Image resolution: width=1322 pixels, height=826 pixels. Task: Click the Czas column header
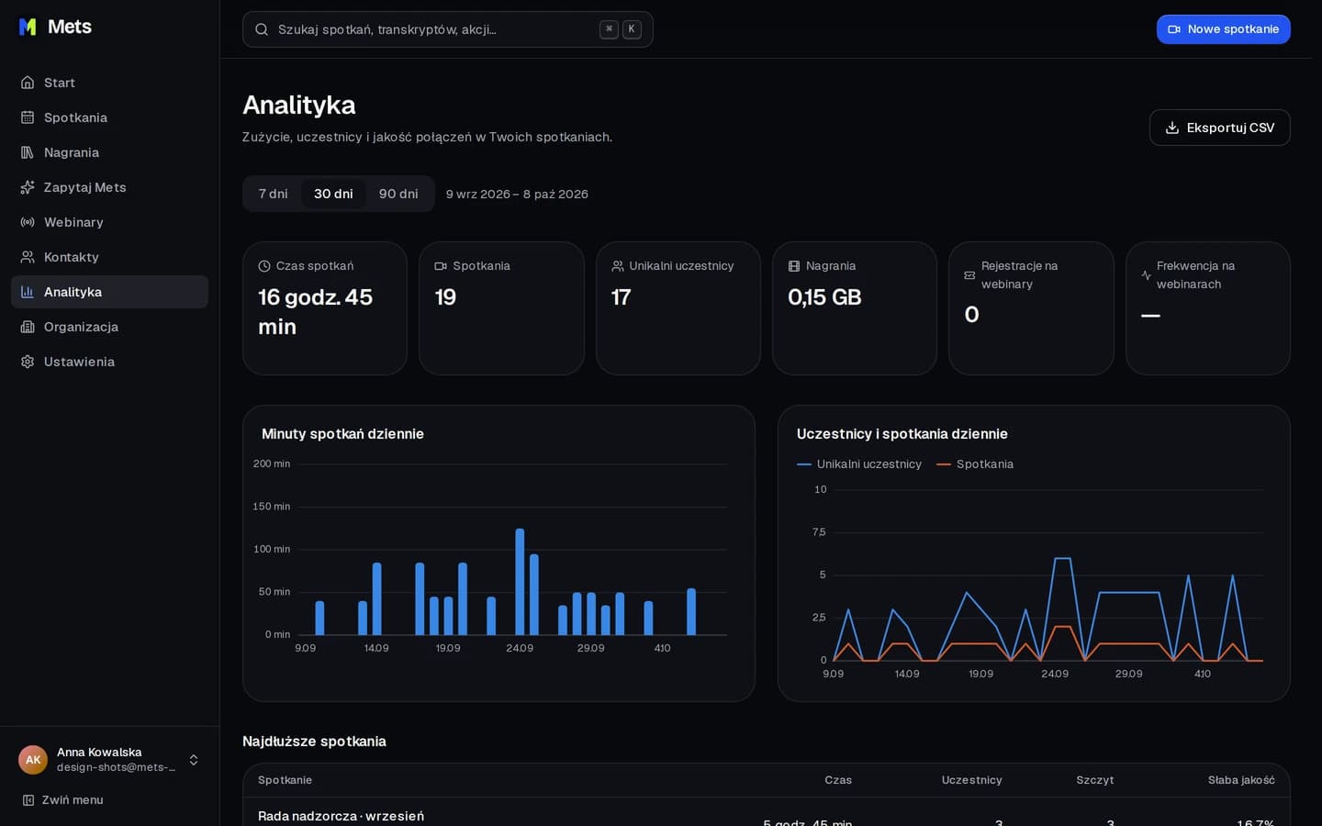pyautogui.click(x=838, y=780)
